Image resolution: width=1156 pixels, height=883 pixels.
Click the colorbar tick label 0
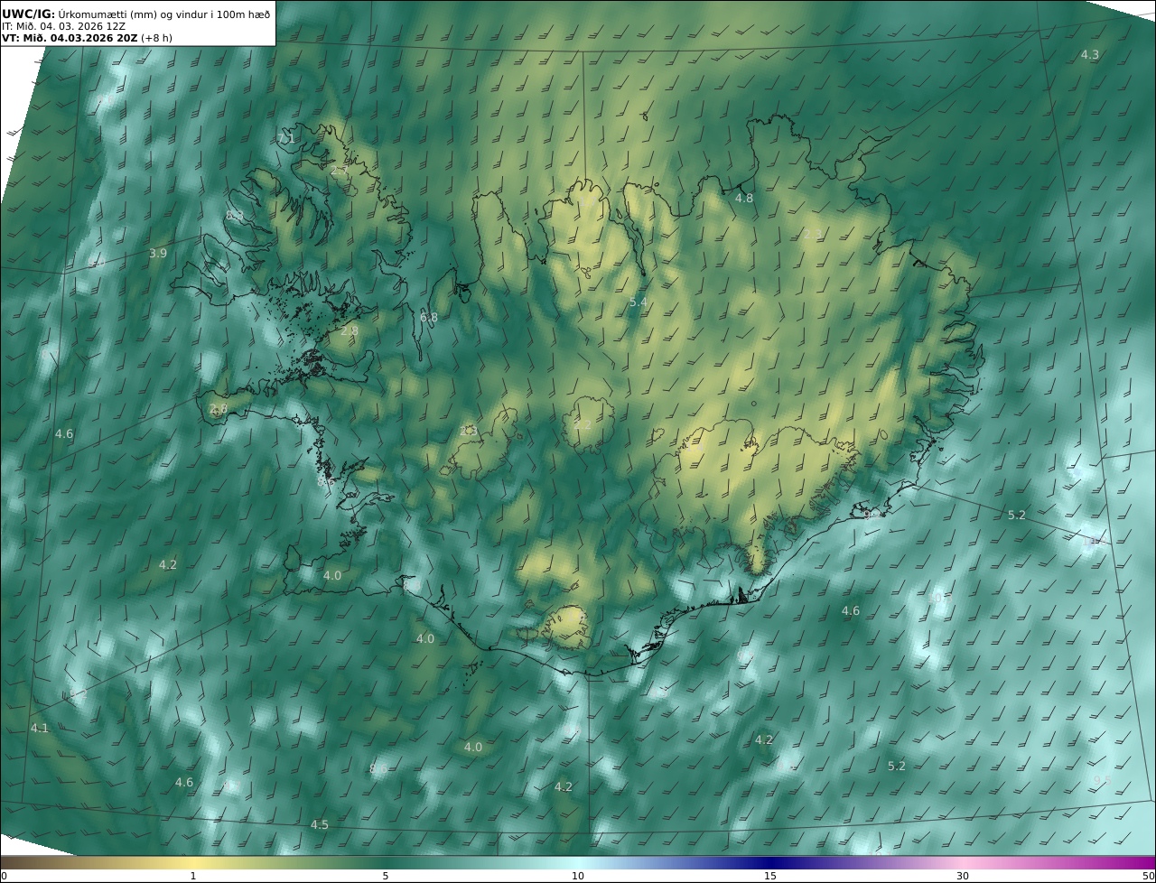click(x=4, y=876)
